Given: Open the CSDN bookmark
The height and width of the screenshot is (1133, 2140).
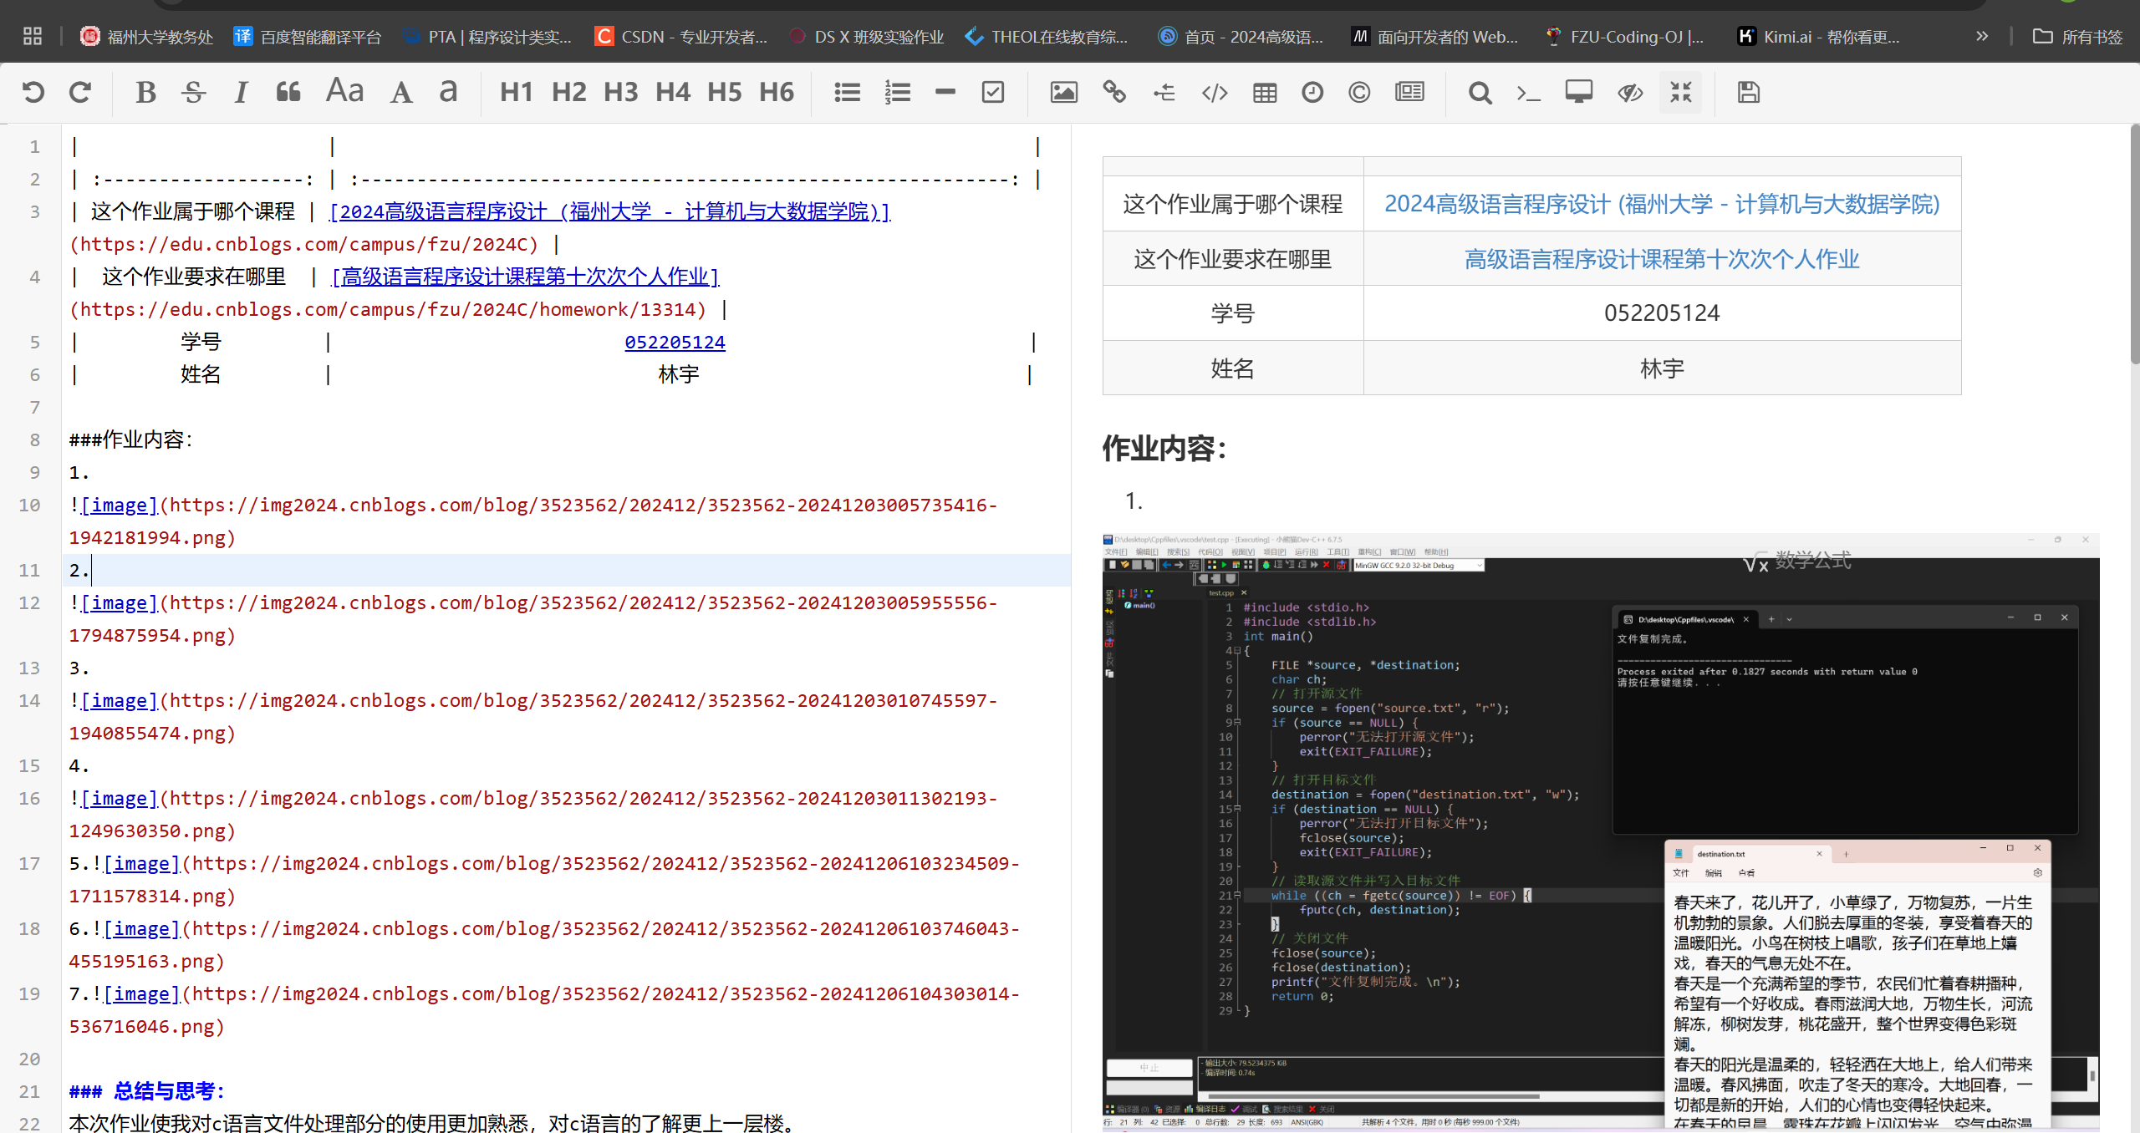Looking at the screenshot, I should click(x=680, y=37).
